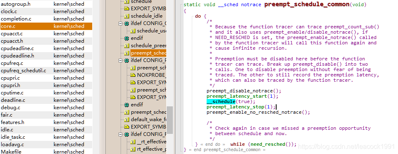
Task: Select the highlighted core.c file row
Action: coord(46,26)
